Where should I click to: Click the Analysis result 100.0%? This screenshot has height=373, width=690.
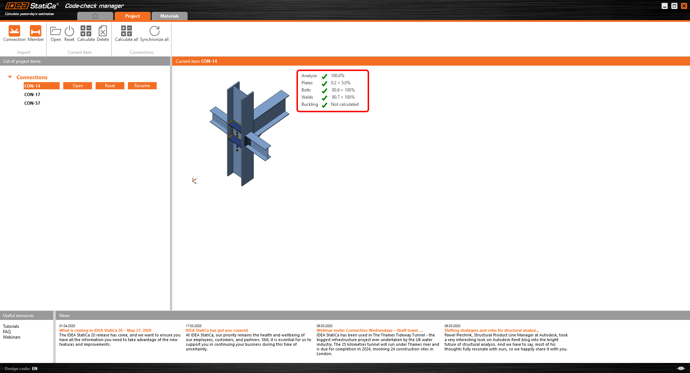tap(338, 76)
